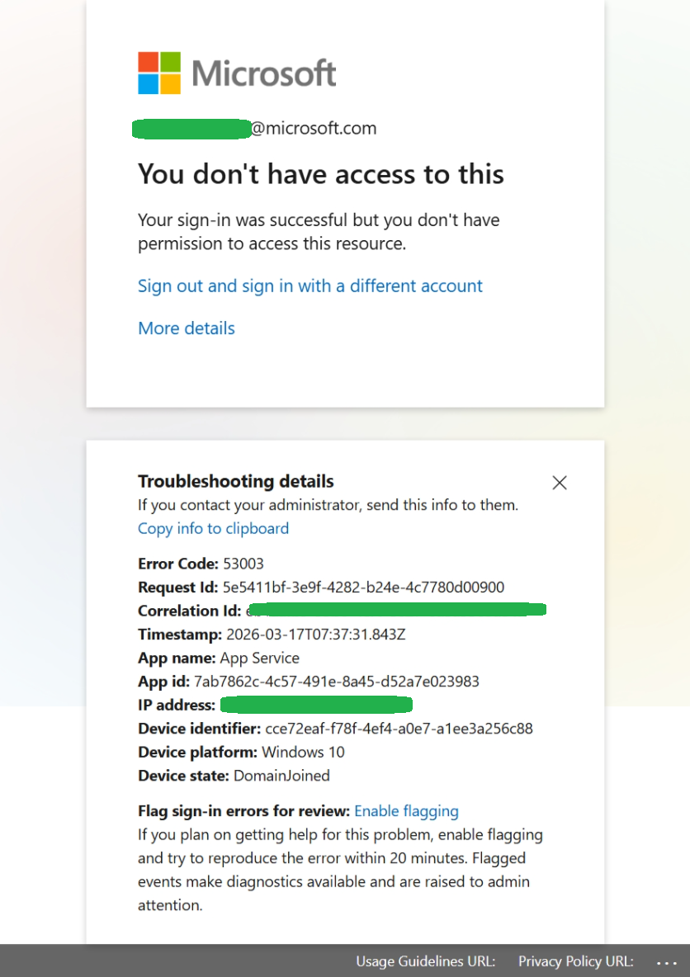
Task: Click the Troubleshooting details heading
Action: click(235, 481)
